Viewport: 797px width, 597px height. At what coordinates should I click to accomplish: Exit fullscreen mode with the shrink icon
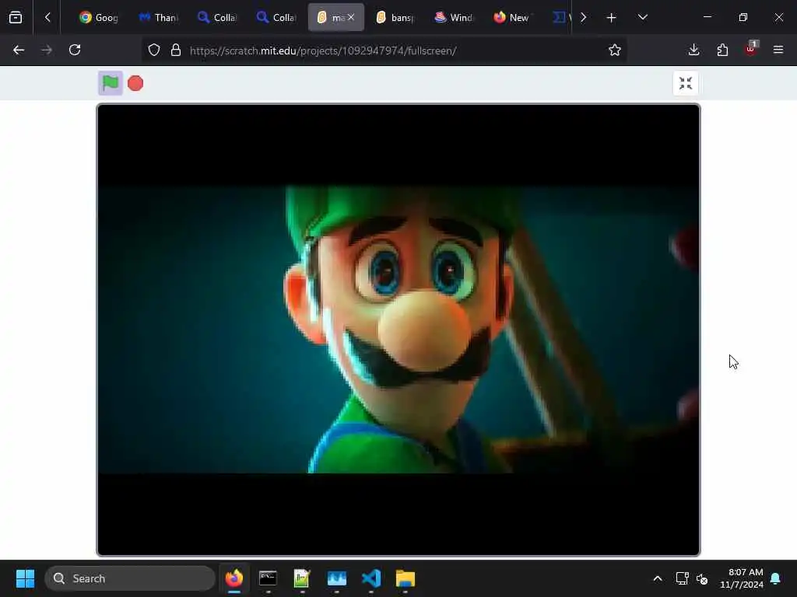(685, 83)
